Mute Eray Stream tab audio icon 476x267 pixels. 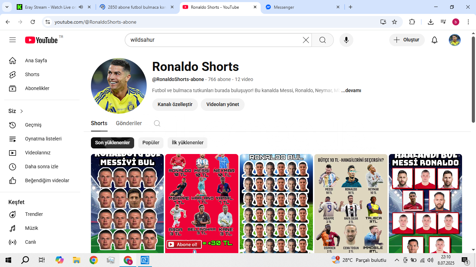pos(81,7)
